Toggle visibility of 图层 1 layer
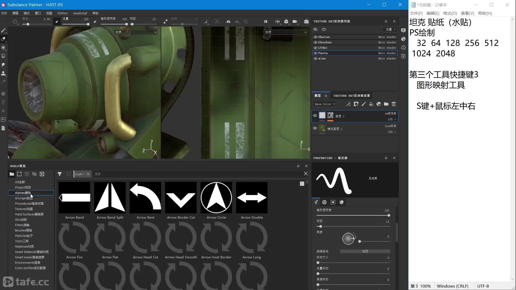 [315, 115]
